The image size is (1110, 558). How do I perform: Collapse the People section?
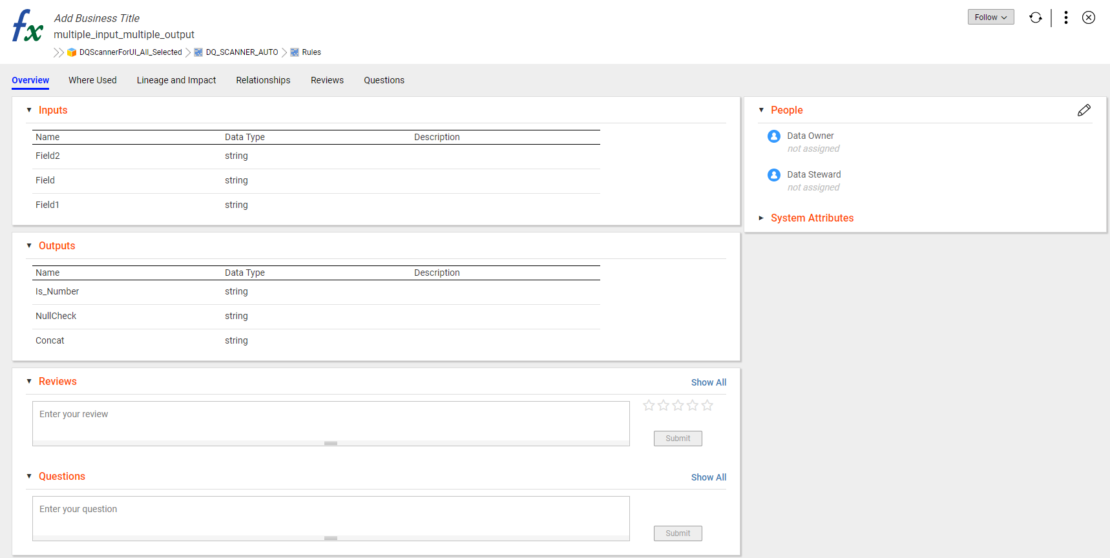(x=761, y=110)
